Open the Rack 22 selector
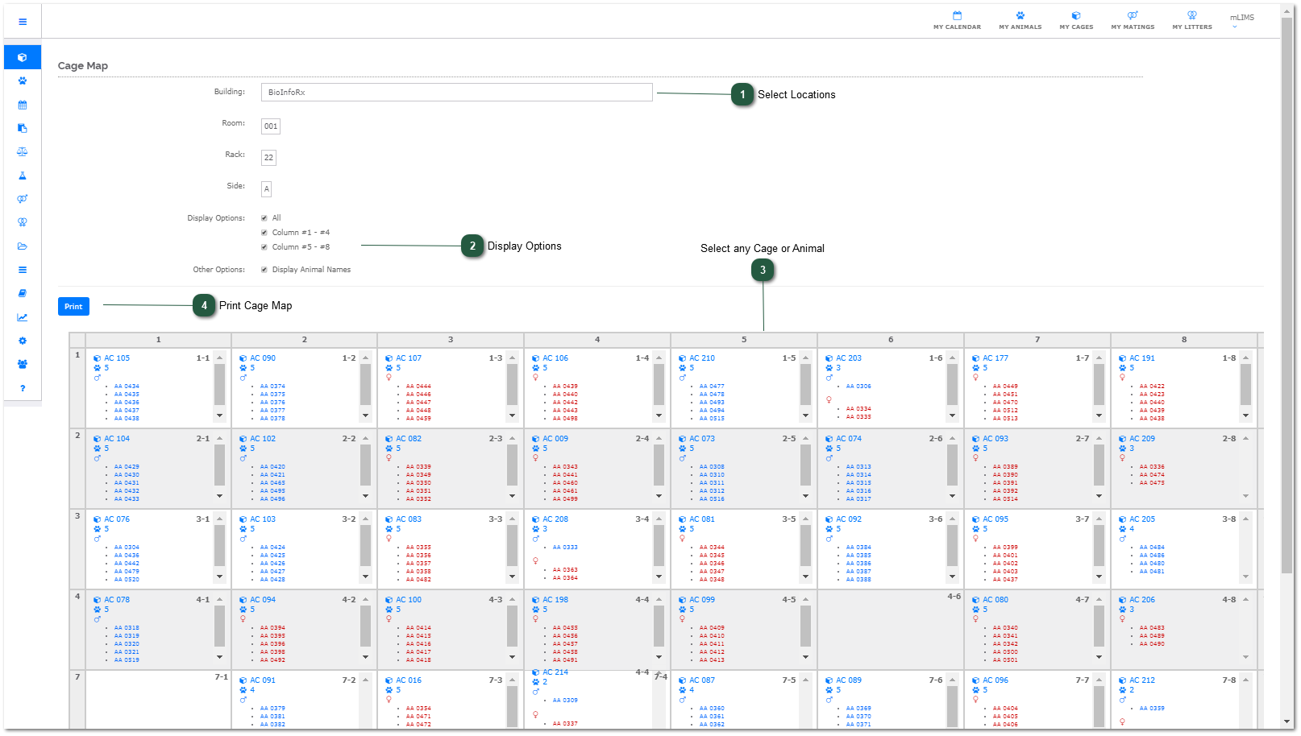Image resolution: width=1301 pixels, height=736 pixels. [x=268, y=158]
